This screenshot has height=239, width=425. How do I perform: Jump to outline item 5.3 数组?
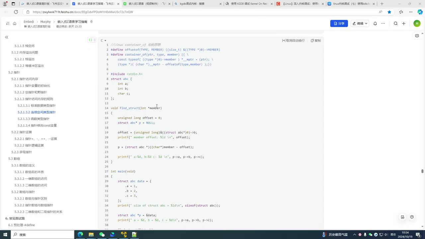(14, 159)
